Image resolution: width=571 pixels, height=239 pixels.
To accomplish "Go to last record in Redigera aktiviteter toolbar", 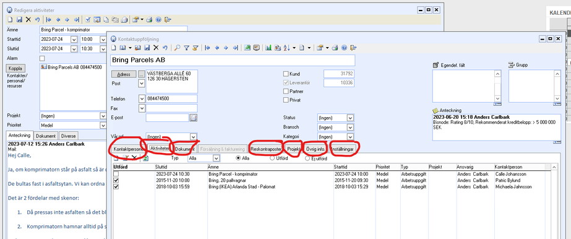I will coord(77,20).
